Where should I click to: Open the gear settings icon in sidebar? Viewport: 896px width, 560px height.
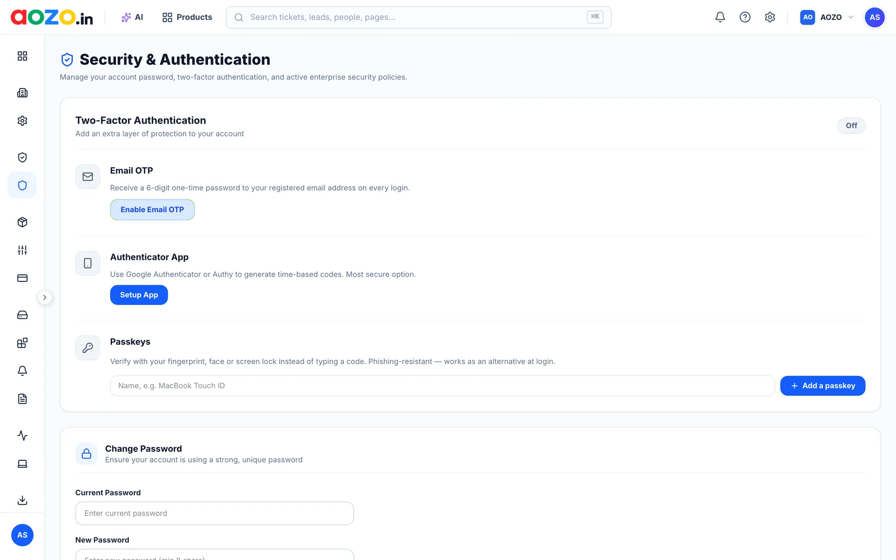pyautogui.click(x=22, y=121)
